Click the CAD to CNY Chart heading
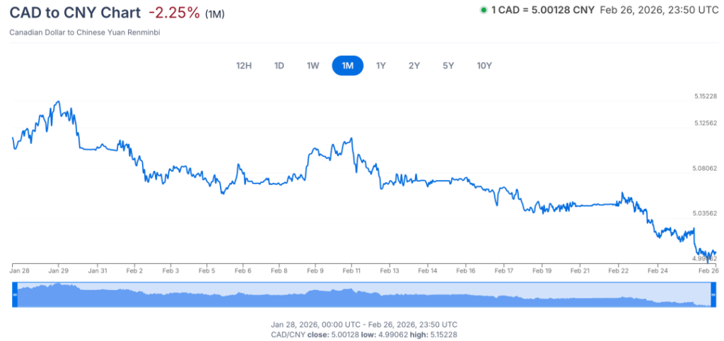The image size is (724, 341). (75, 13)
